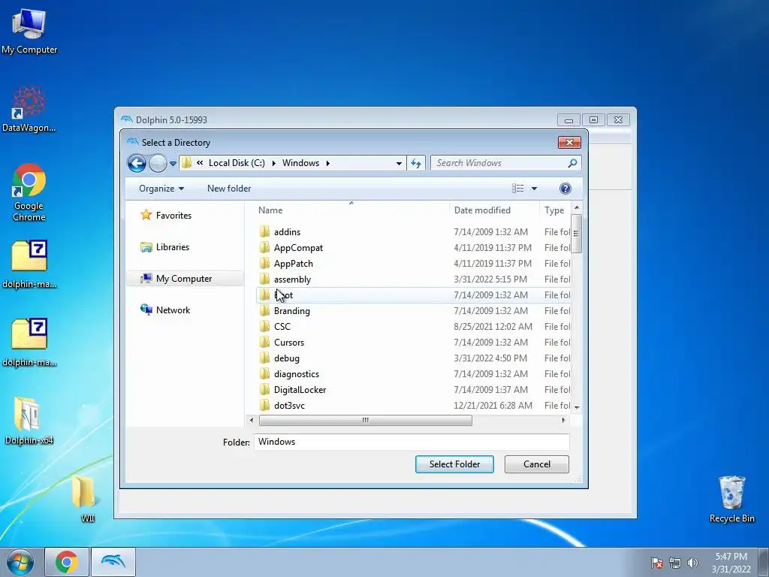769x577 pixels.
Task: Open the volume speaker tray icon
Action: (692, 563)
